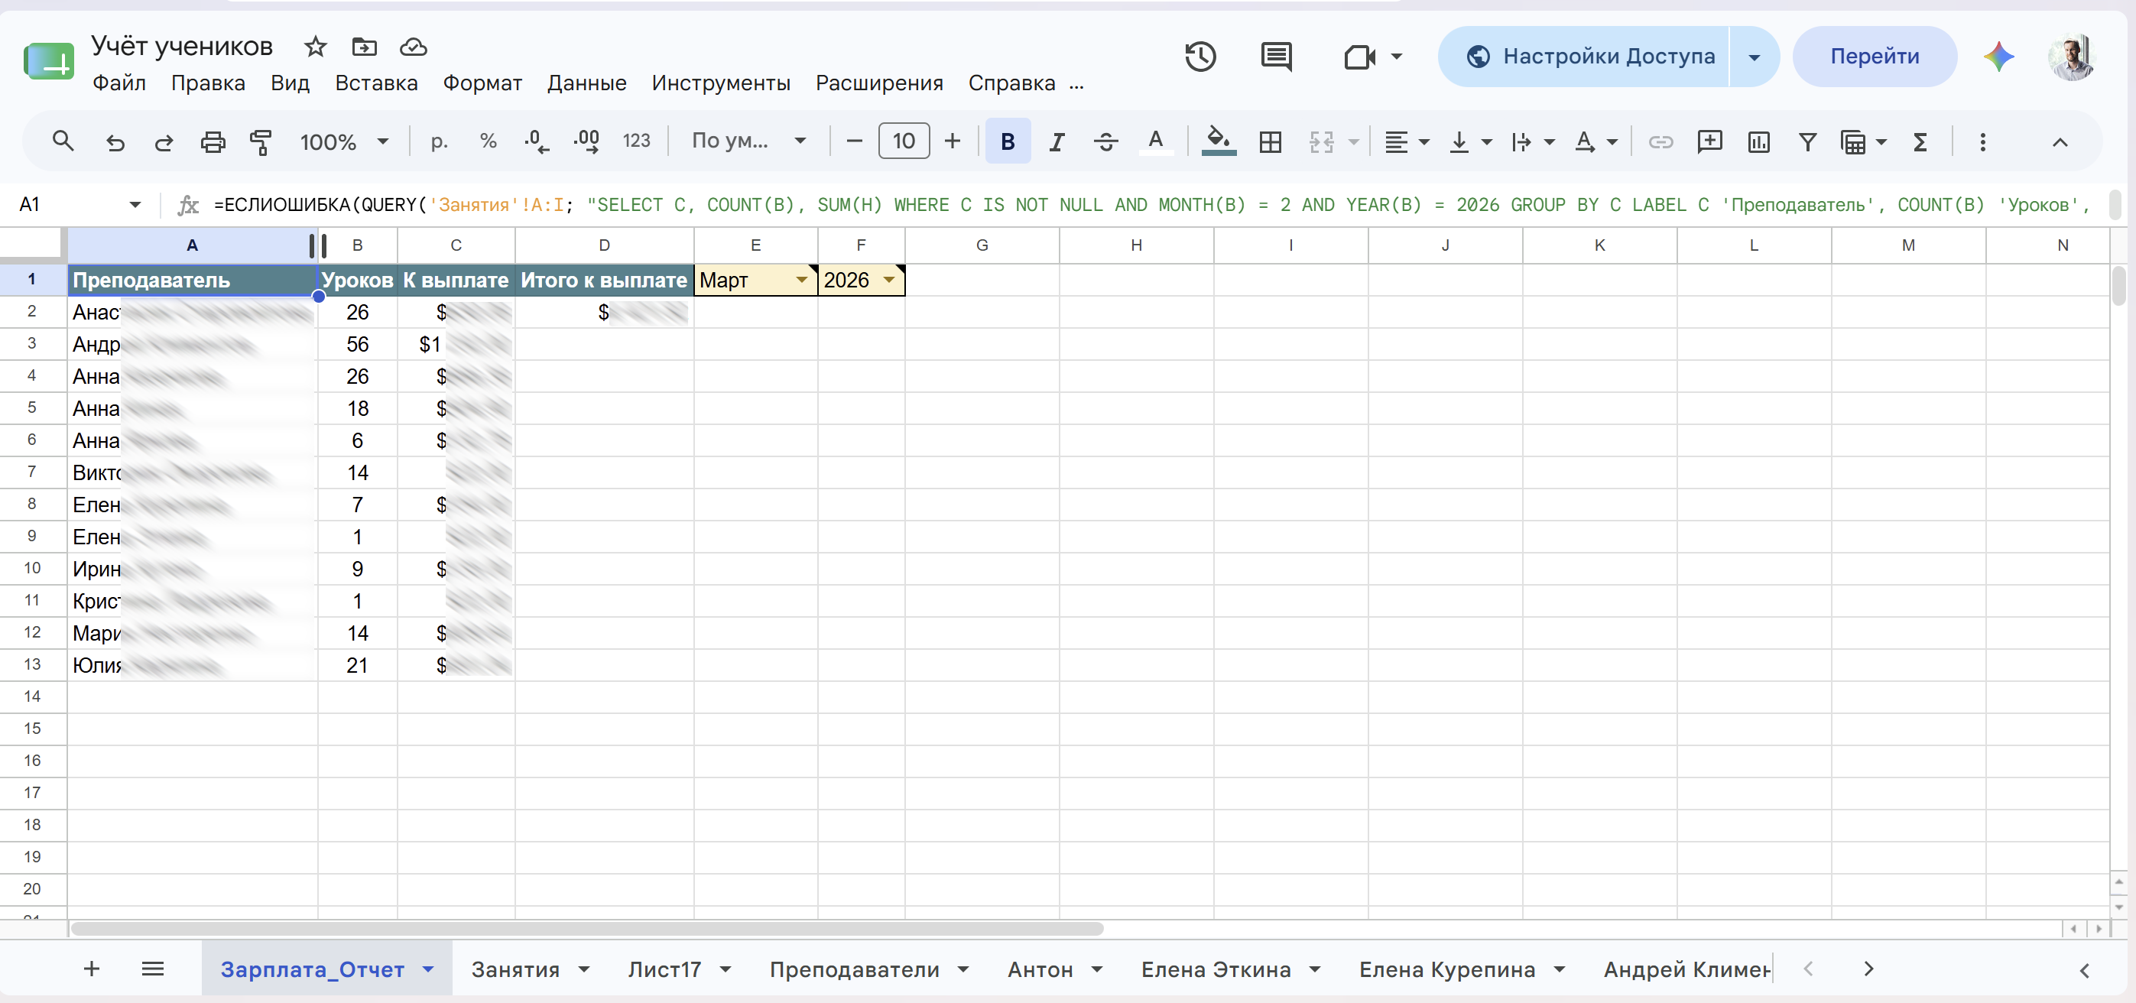The image size is (2136, 1003).
Task: Insert chart using the chart icon
Action: pos(1758,141)
